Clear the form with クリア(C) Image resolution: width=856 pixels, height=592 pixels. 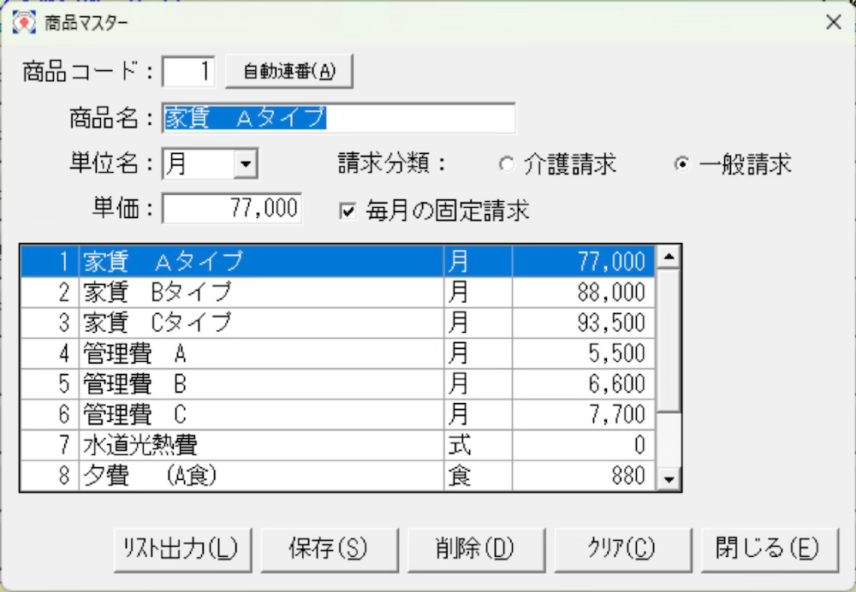621,548
